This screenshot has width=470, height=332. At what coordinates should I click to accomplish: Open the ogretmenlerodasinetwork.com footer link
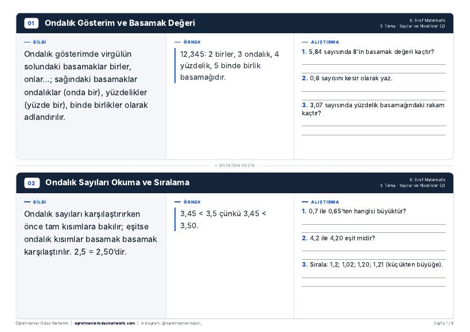point(104,323)
